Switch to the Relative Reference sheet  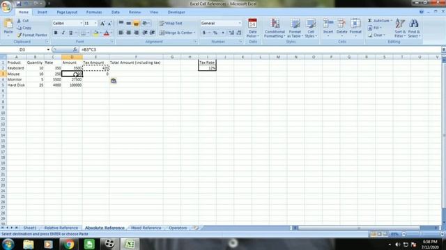tap(61, 228)
